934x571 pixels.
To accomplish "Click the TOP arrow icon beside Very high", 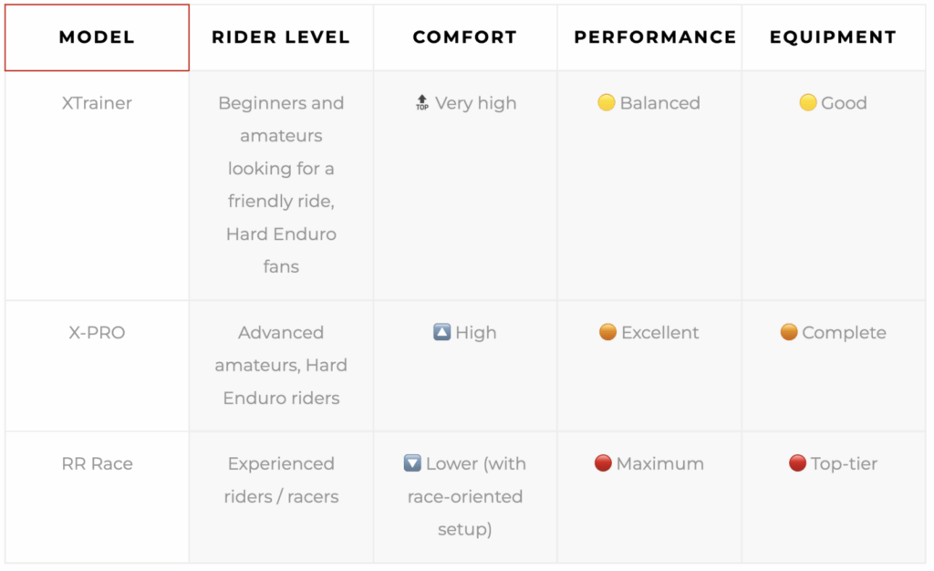I will click(421, 102).
